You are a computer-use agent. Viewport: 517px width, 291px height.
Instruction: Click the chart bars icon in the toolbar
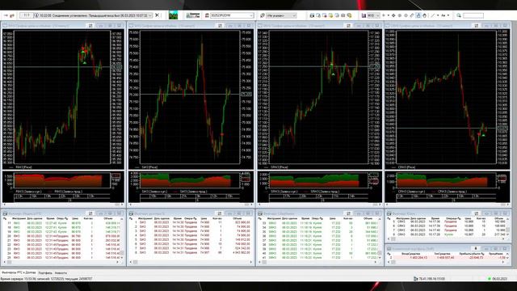[x=364, y=15]
